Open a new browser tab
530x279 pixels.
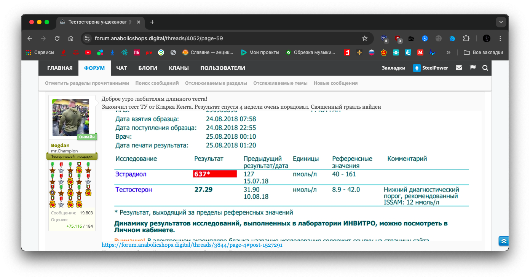click(x=152, y=22)
